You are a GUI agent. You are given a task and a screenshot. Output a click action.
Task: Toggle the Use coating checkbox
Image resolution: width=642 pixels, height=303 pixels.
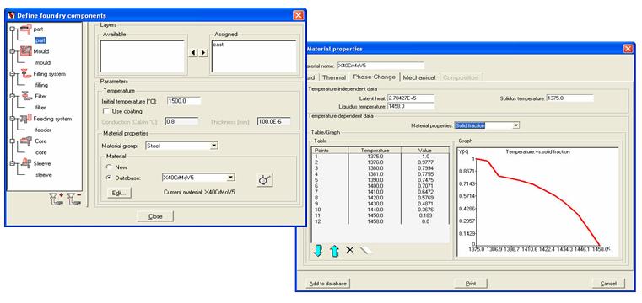pyautogui.click(x=105, y=111)
